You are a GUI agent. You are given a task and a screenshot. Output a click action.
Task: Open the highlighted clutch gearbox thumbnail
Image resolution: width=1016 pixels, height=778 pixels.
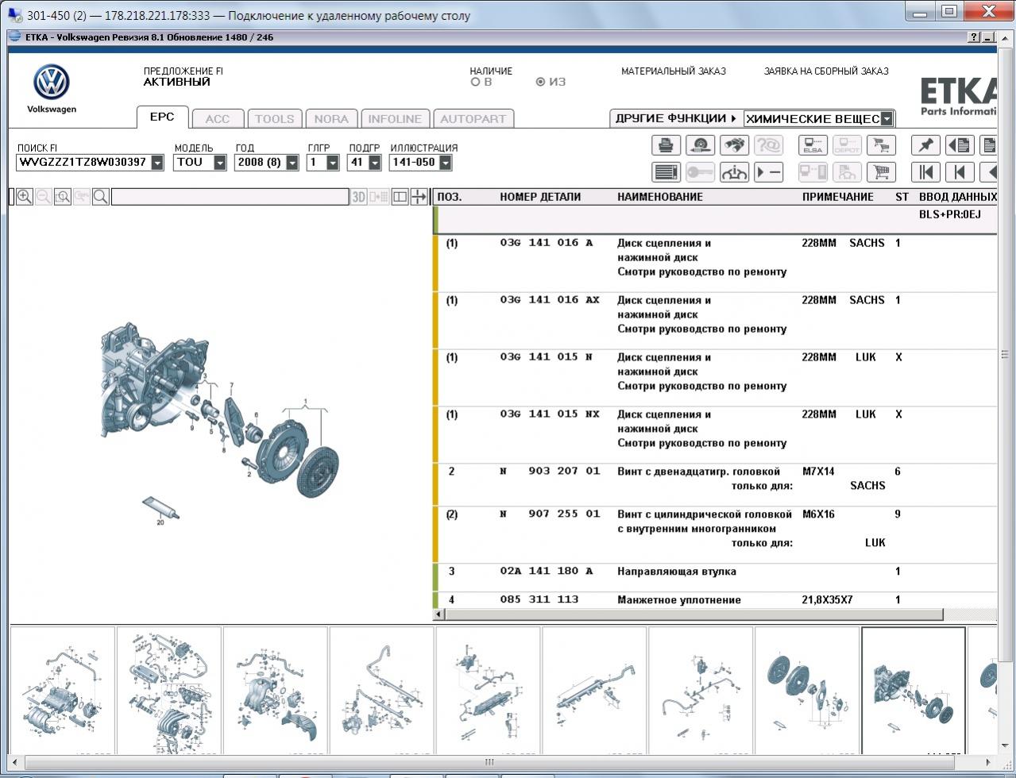914,690
